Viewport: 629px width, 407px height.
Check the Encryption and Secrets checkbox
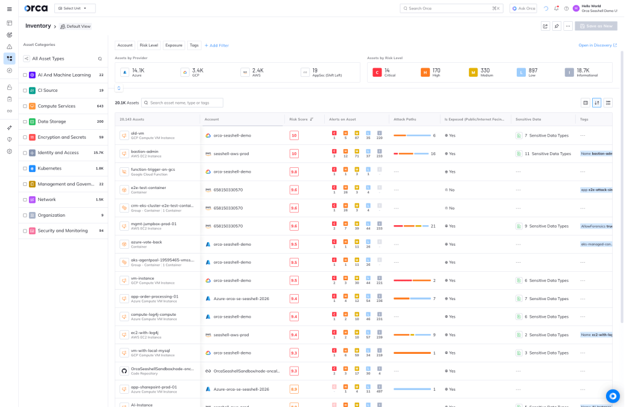click(x=25, y=137)
